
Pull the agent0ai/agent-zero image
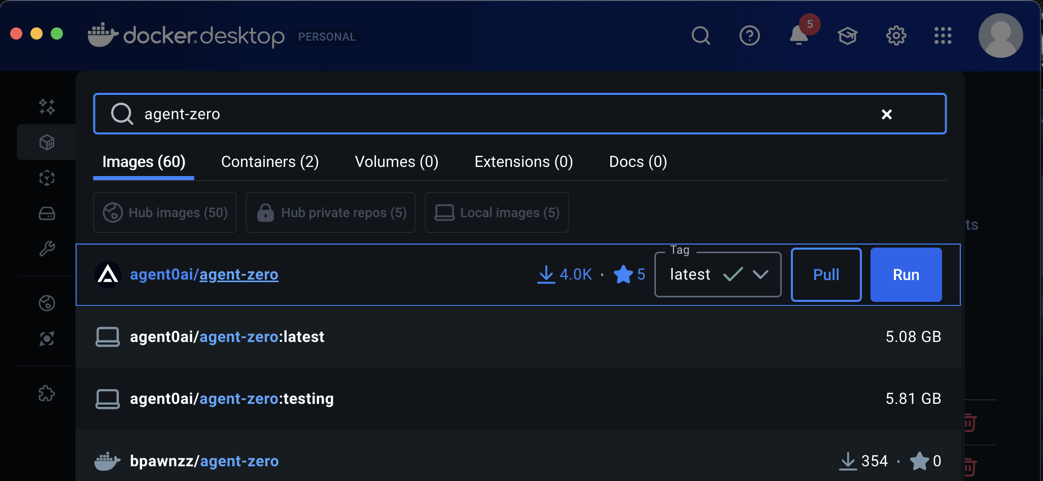point(825,274)
